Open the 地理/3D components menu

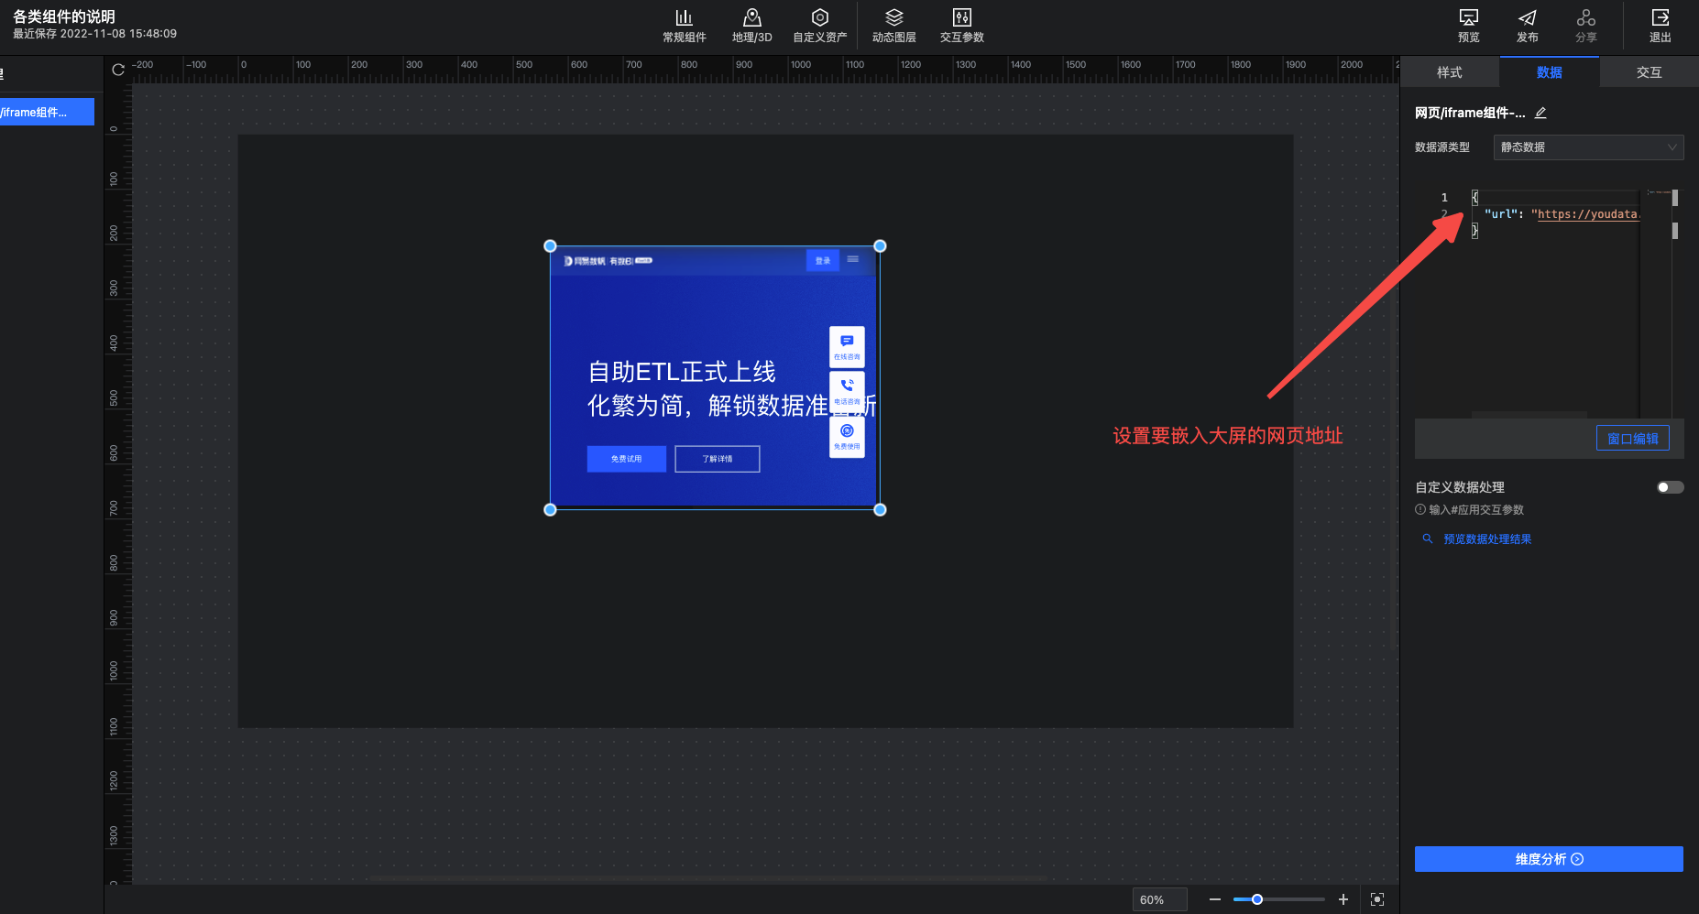coord(751,26)
